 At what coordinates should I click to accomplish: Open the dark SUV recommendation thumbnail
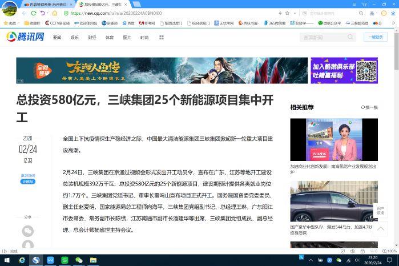click(334, 201)
